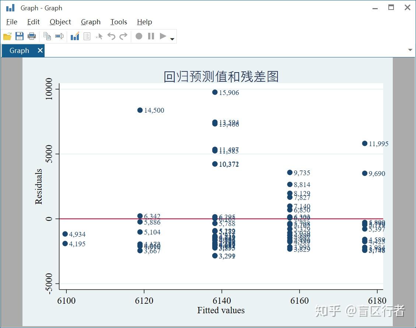Image resolution: width=416 pixels, height=328 pixels.
Task: Print the displayed graph
Action: pos(32,36)
